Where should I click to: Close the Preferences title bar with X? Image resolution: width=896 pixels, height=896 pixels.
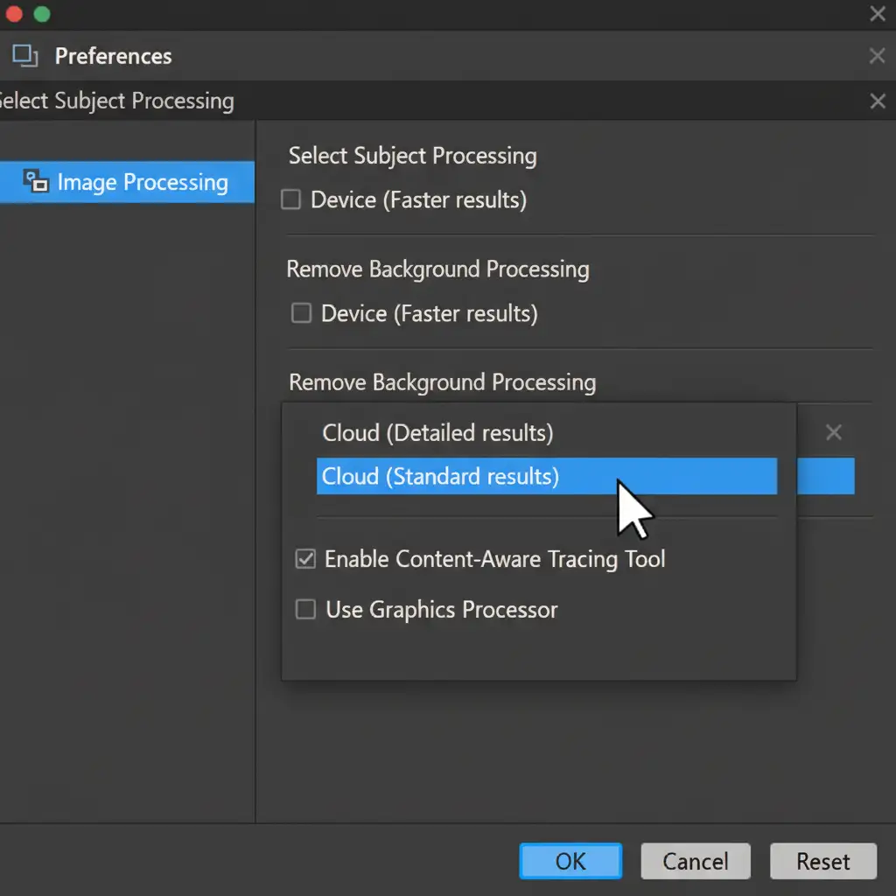(877, 57)
